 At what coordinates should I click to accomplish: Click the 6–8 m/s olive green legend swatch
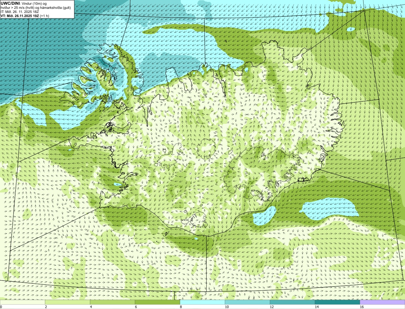[158, 302]
